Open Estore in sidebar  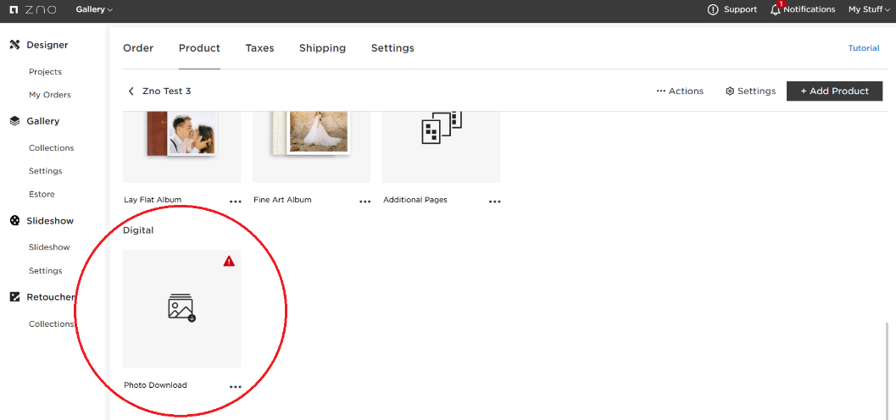pyautogui.click(x=42, y=194)
